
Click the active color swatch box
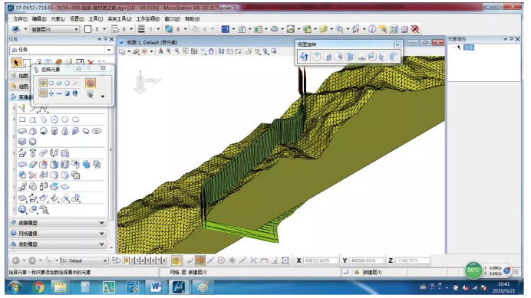point(87,29)
